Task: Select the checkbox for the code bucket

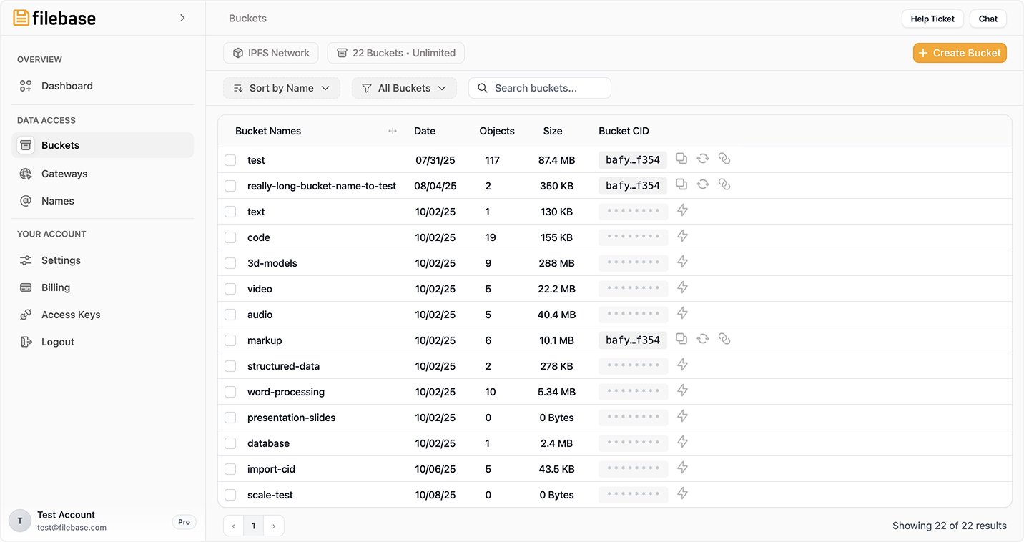Action: tap(230, 237)
